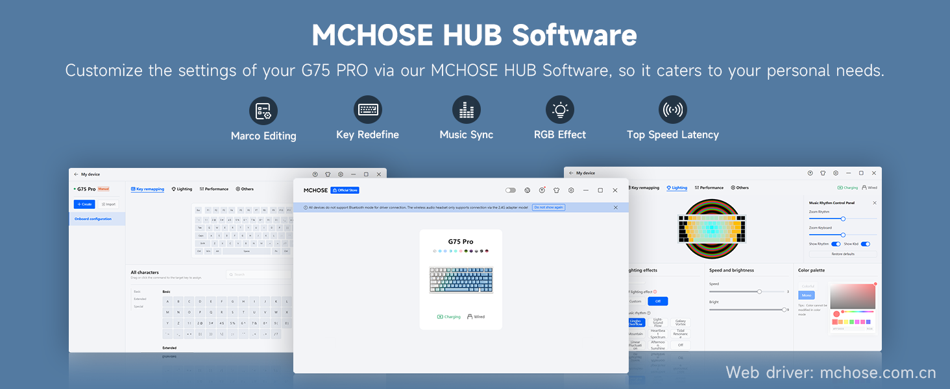Toggle the Show Rhythm switch
This screenshot has height=389, width=950.
(x=836, y=244)
